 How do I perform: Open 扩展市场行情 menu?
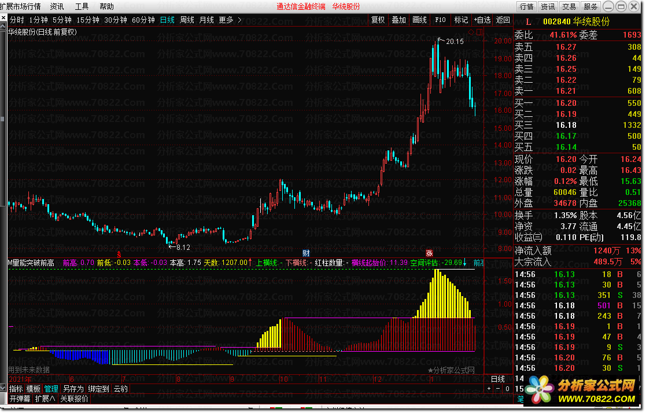pyautogui.click(x=21, y=6)
